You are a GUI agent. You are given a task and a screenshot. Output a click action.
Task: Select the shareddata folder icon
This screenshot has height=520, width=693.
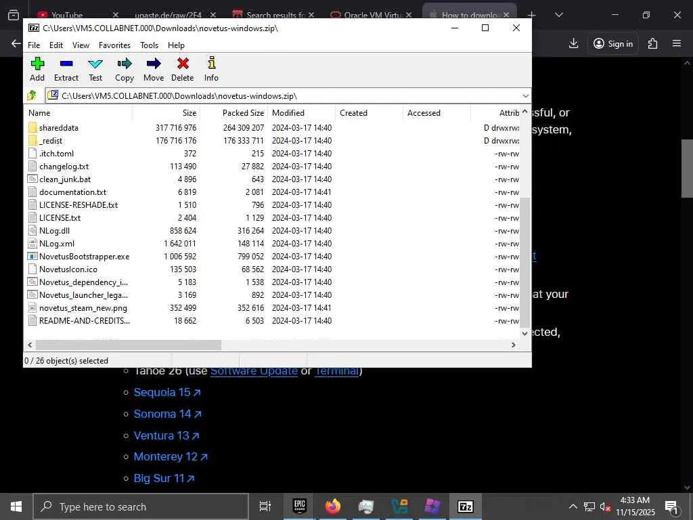point(32,128)
